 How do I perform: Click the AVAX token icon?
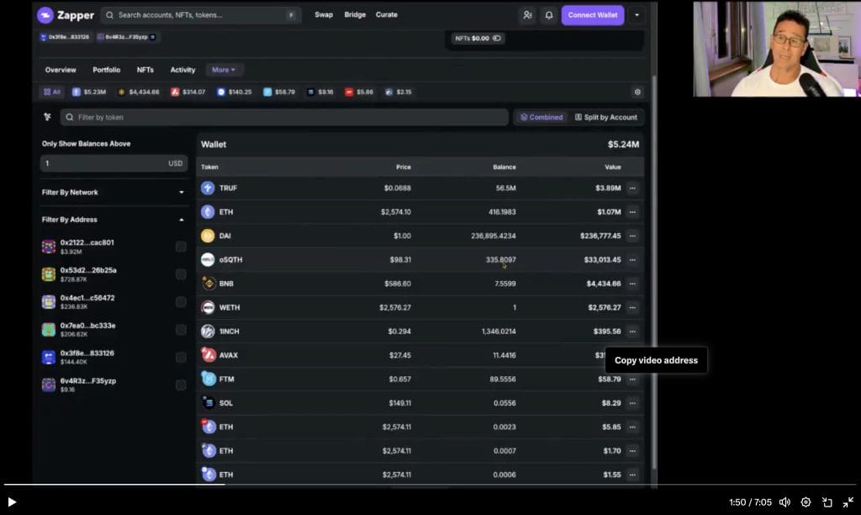point(209,355)
